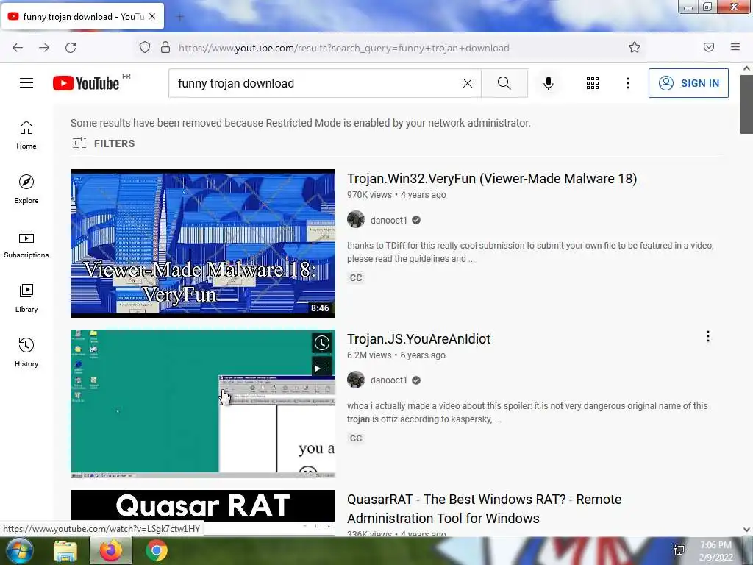Open the YouTube guide hamburger menu
Screen dimensions: 753x565
pyautogui.click(x=26, y=83)
